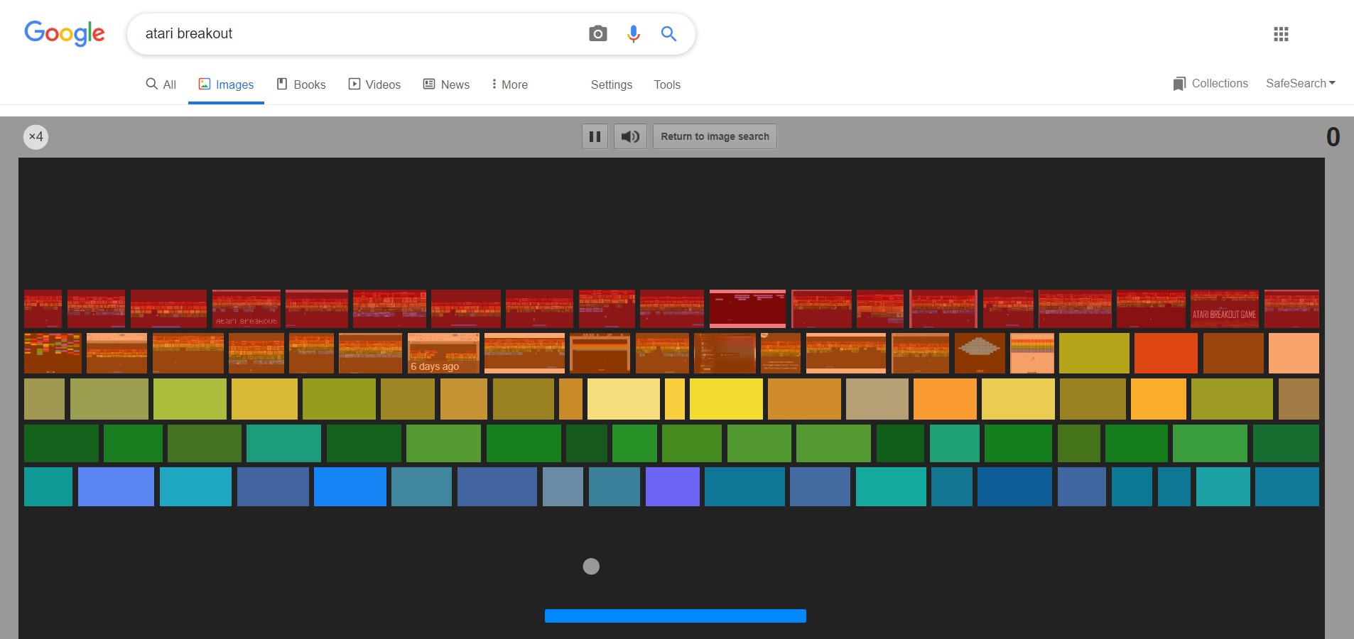This screenshot has height=639, width=1354.
Task: Open Collections link
Action: (1211, 84)
